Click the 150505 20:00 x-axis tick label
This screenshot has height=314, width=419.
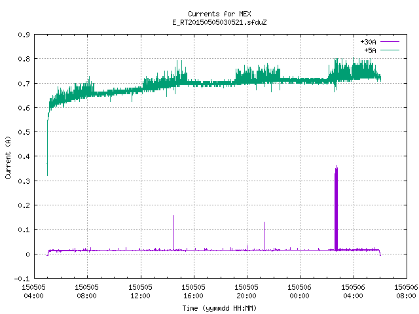pos(246,291)
